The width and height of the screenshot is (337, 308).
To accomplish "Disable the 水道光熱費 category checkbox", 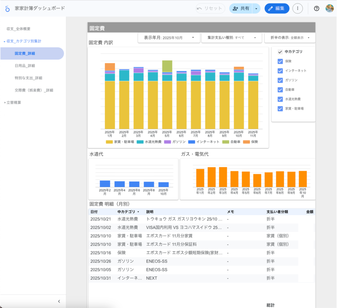I will [280, 99].
